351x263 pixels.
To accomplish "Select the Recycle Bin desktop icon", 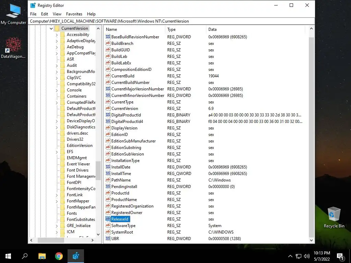I will click(334, 217).
